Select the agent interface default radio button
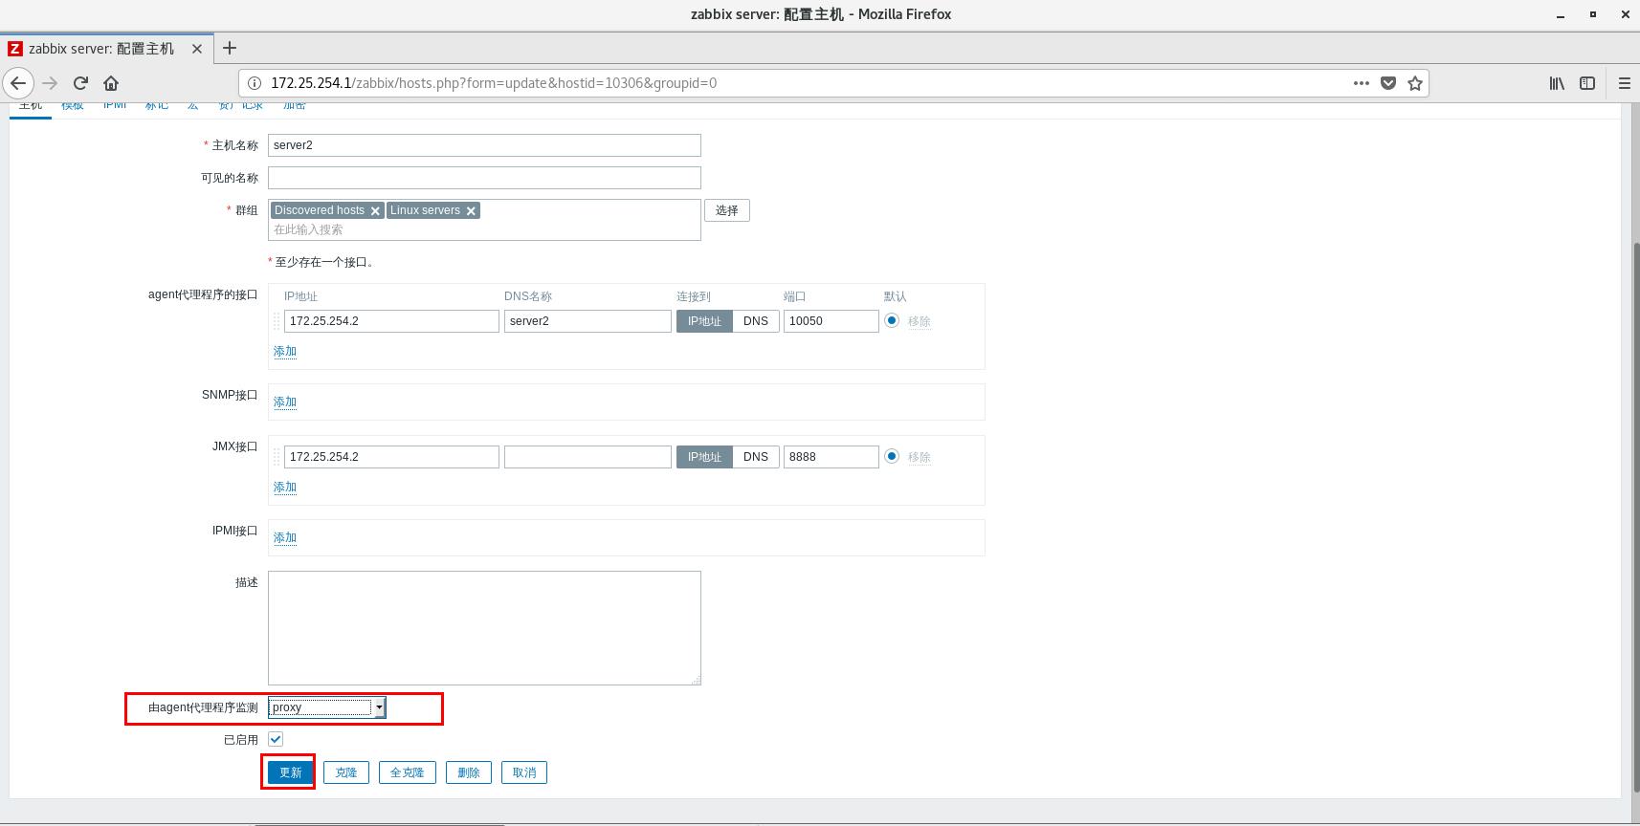 (x=892, y=320)
